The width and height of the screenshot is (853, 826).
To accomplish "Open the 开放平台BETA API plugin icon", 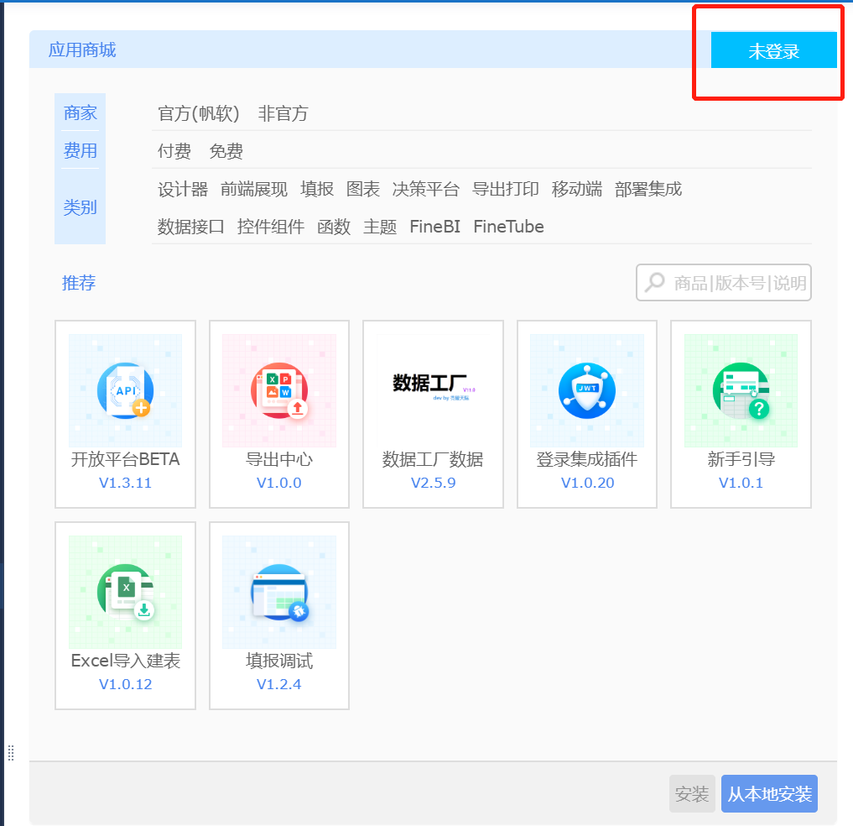I will click(125, 390).
